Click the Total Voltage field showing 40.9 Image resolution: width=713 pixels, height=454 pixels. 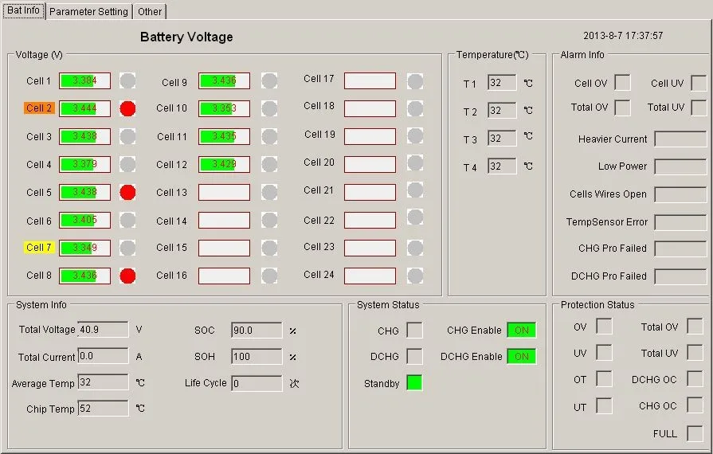click(104, 330)
